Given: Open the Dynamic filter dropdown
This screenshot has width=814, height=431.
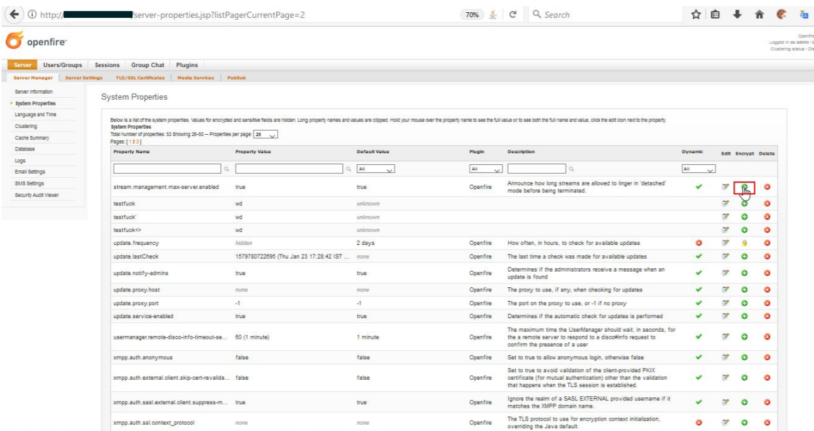Looking at the screenshot, I should pos(698,168).
